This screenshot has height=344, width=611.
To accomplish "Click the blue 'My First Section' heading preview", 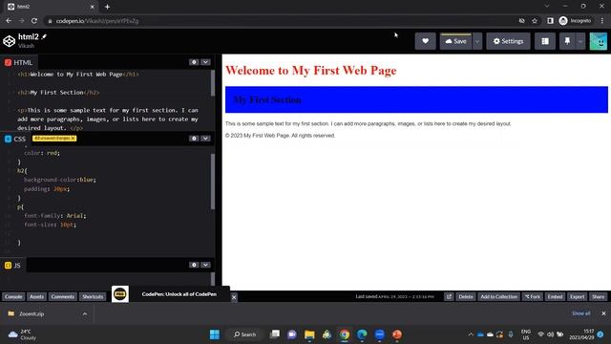I will coord(416,99).
